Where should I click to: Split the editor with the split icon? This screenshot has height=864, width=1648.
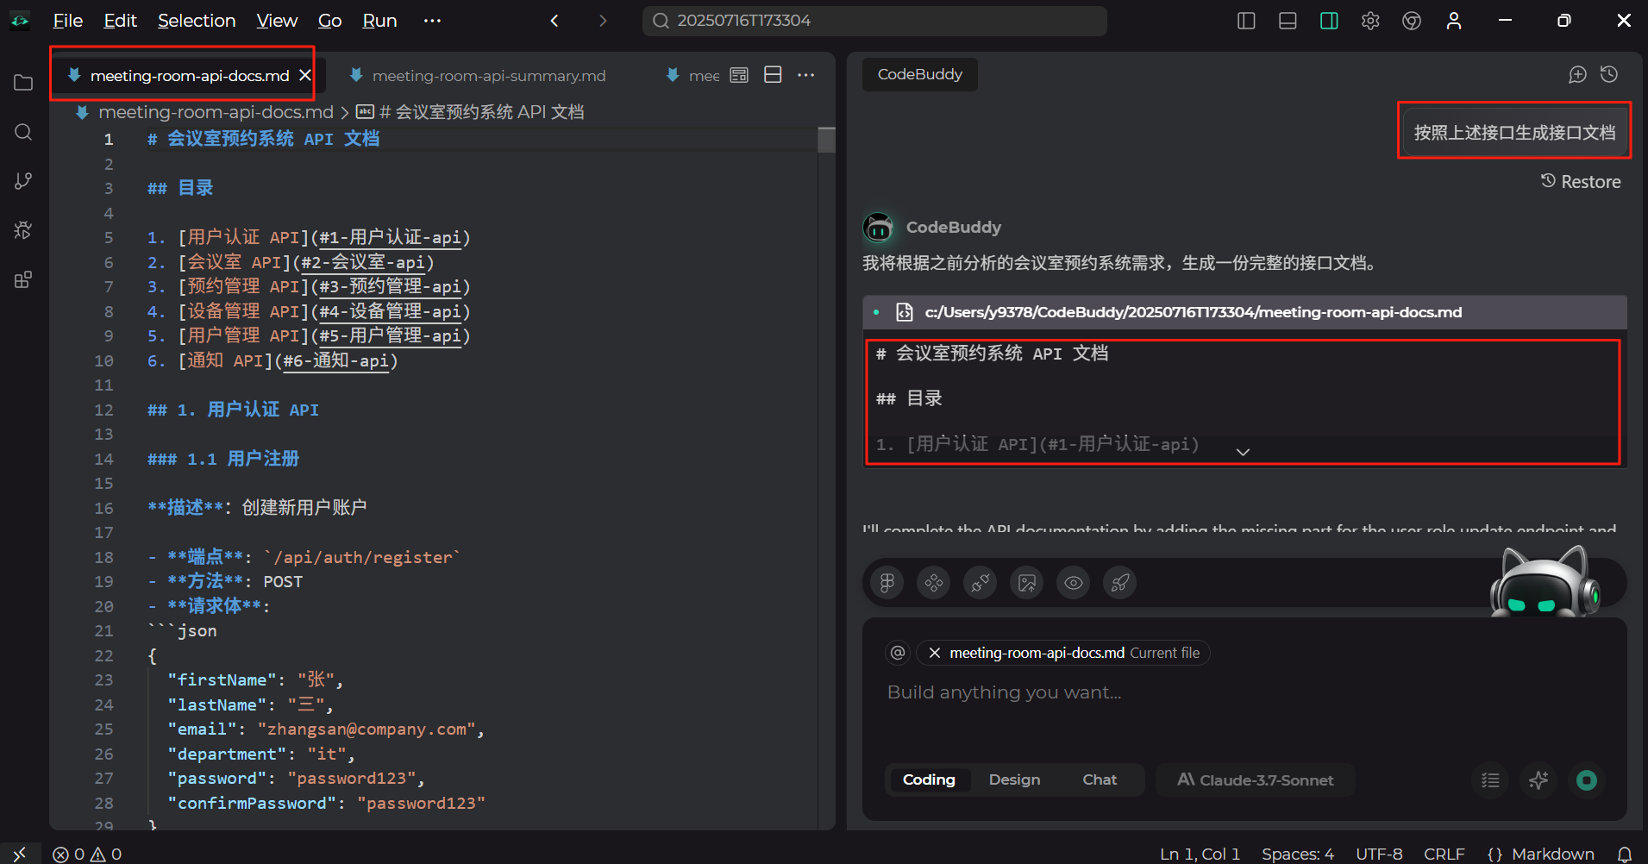773,75
